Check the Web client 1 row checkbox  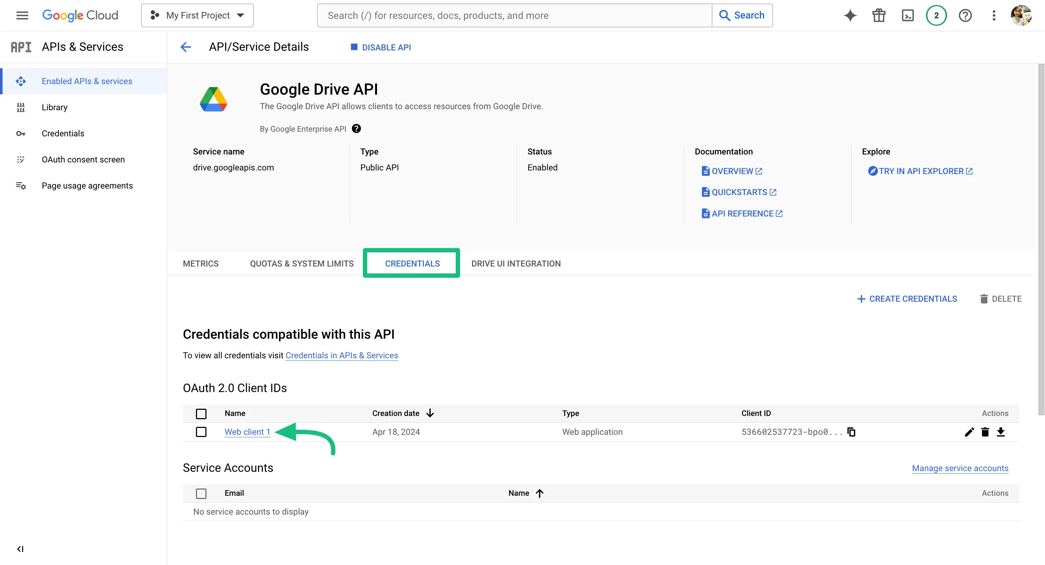coord(201,432)
